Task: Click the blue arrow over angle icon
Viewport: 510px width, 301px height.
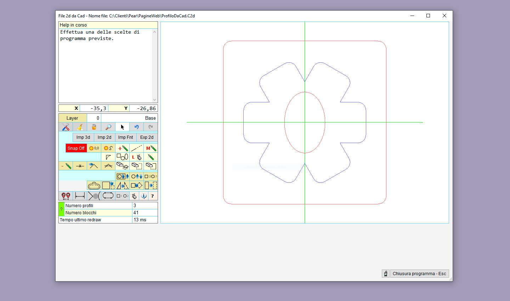Action: click(x=94, y=166)
